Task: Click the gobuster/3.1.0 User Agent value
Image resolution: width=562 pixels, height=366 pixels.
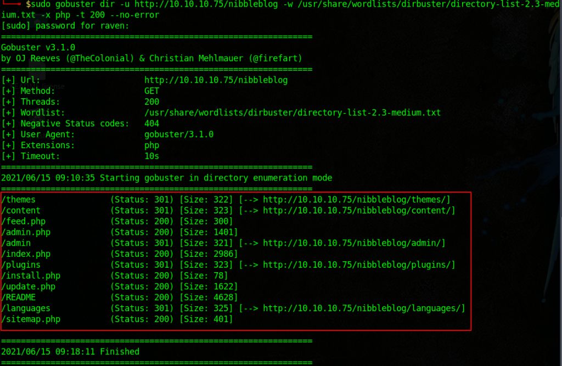Action: (x=179, y=134)
